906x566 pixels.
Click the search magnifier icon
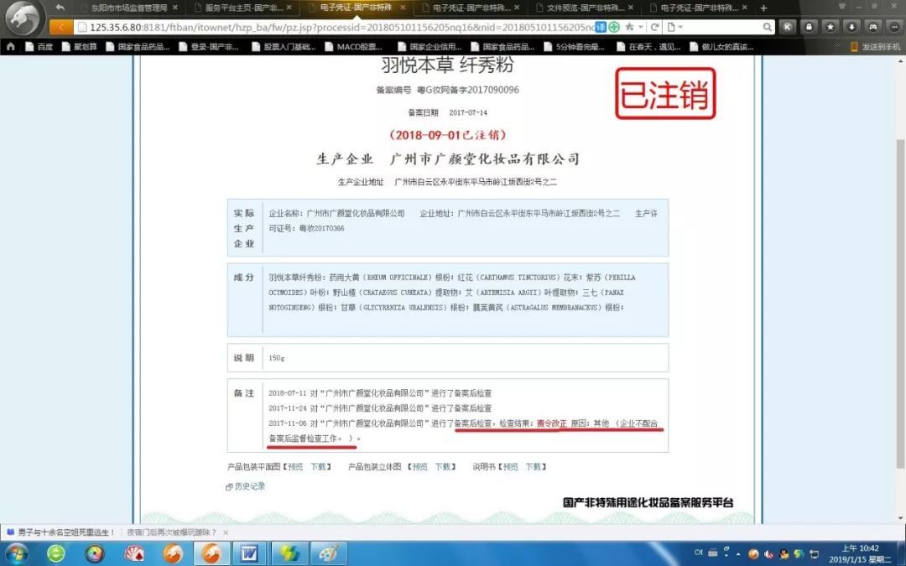pyautogui.click(x=767, y=27)
